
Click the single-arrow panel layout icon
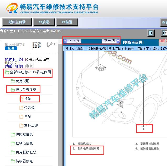(x=151, y=33)
